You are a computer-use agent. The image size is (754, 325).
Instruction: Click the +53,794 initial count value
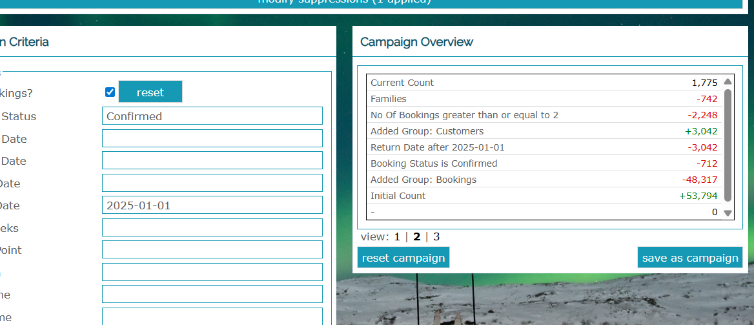(x=698, y=196)
